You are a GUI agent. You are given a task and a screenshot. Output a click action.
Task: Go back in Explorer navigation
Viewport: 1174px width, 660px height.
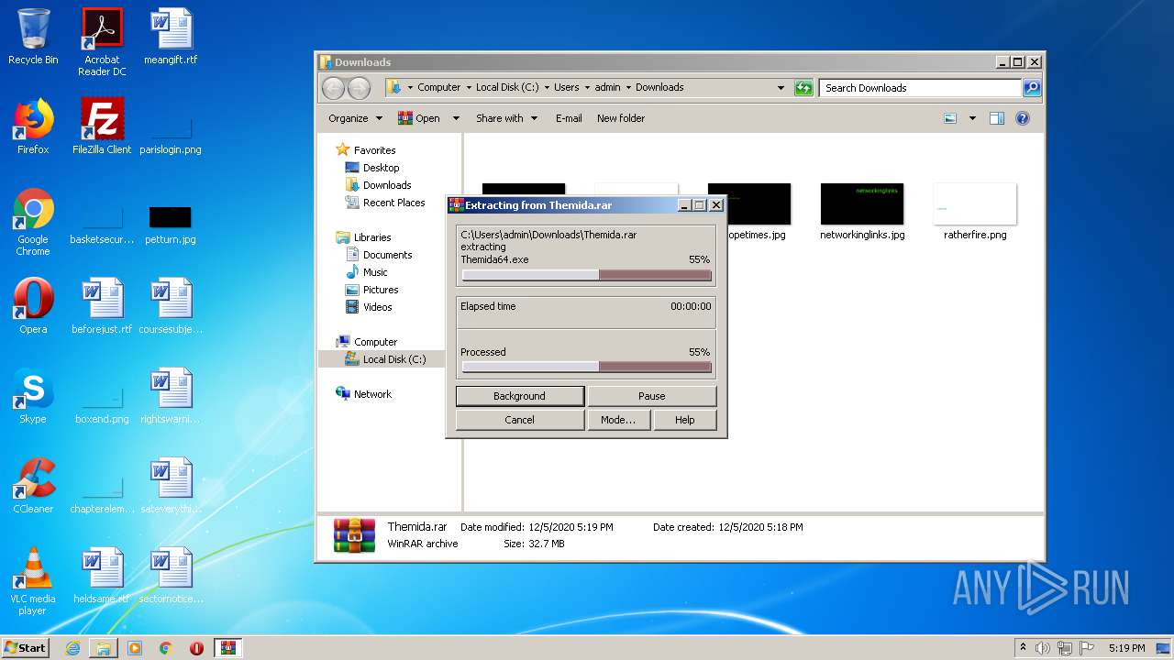tap(333, 88)
